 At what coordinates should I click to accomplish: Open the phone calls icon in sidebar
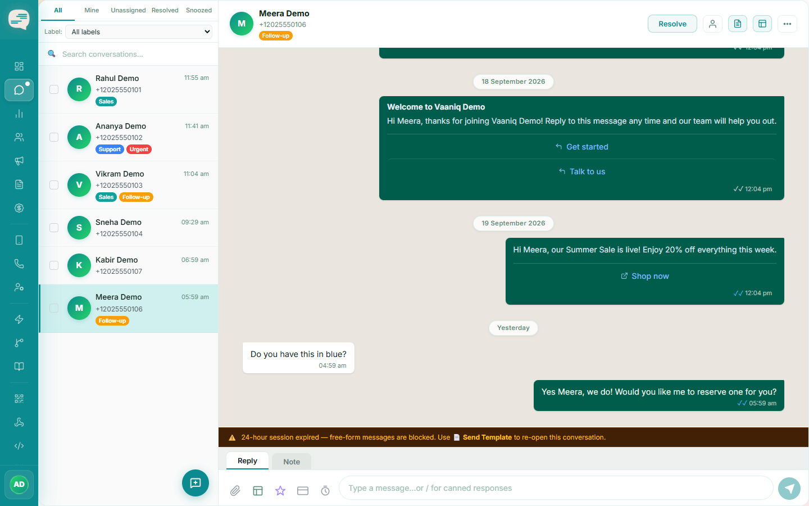click(x=19, y=264)
